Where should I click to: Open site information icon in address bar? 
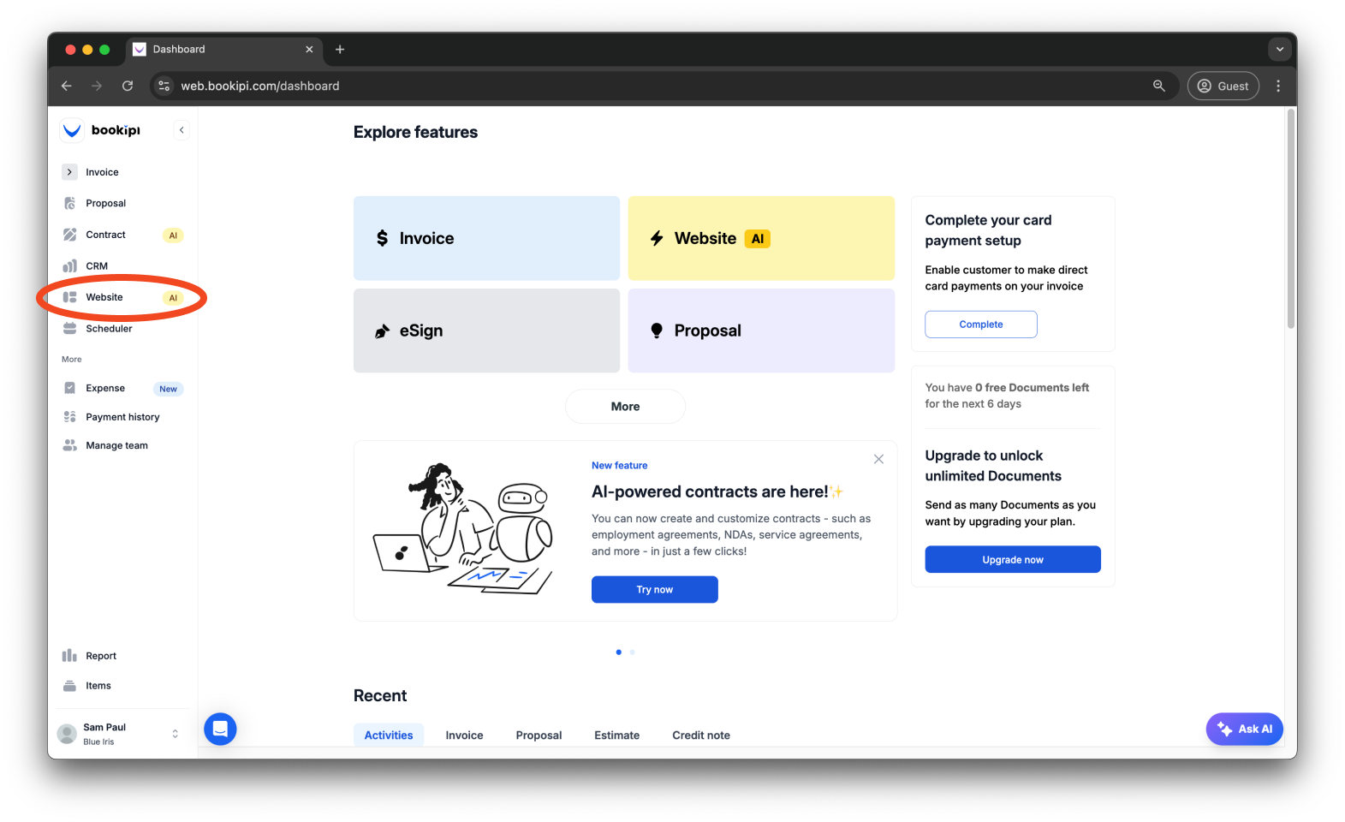[x=164, y=86]
